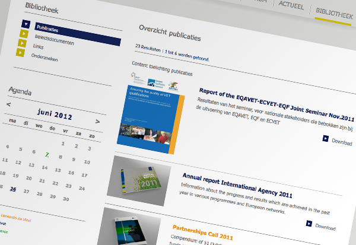Click the yellow arrow icon beside Links

(23, 43)
